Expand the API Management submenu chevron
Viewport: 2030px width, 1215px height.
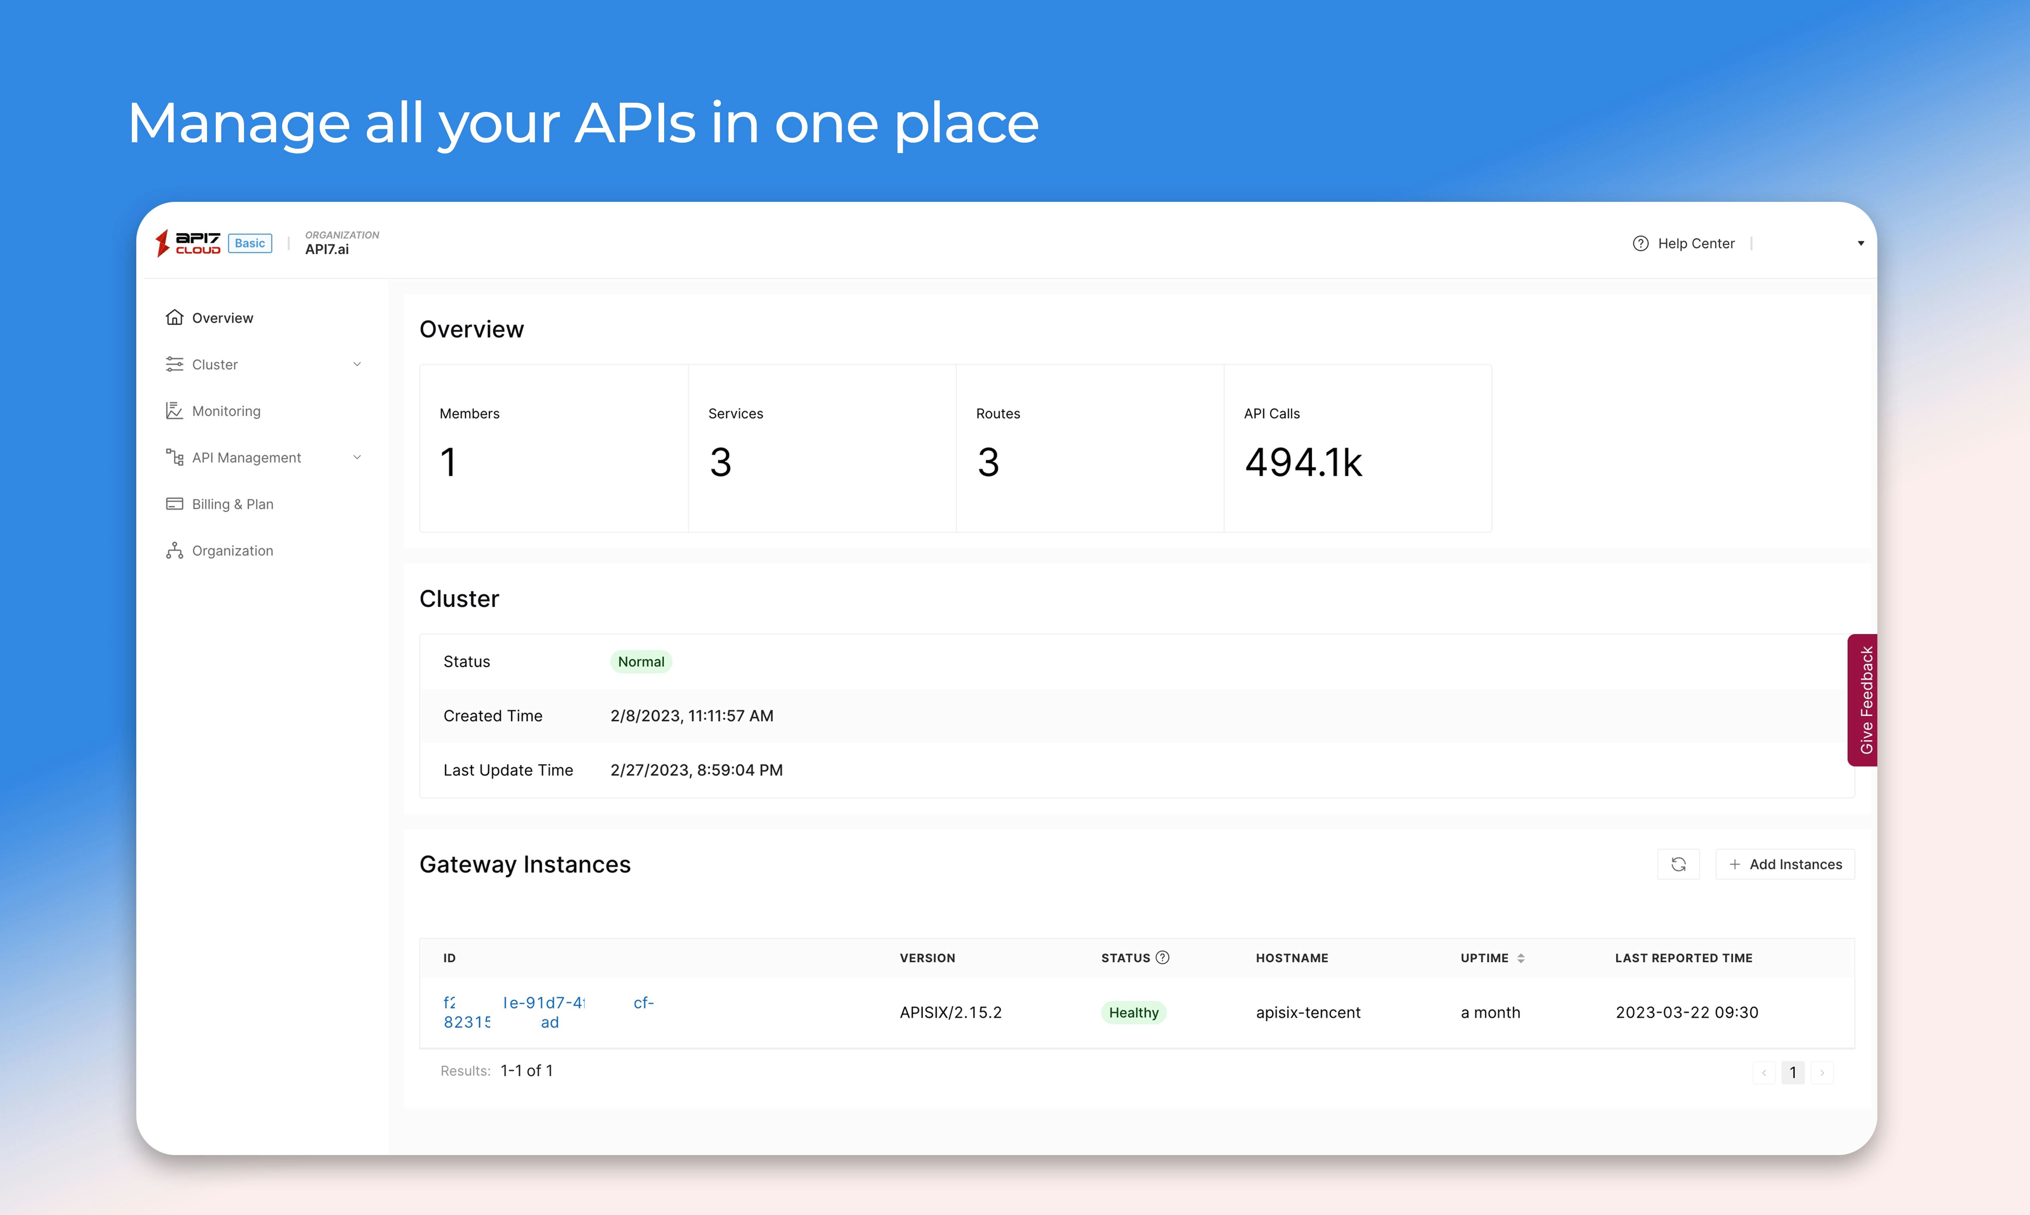coord(357,458)
